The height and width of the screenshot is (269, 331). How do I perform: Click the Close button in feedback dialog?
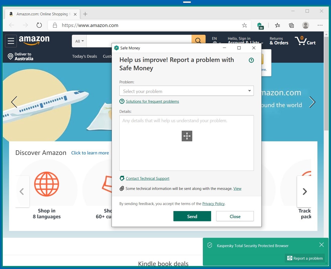coord(235,216)
